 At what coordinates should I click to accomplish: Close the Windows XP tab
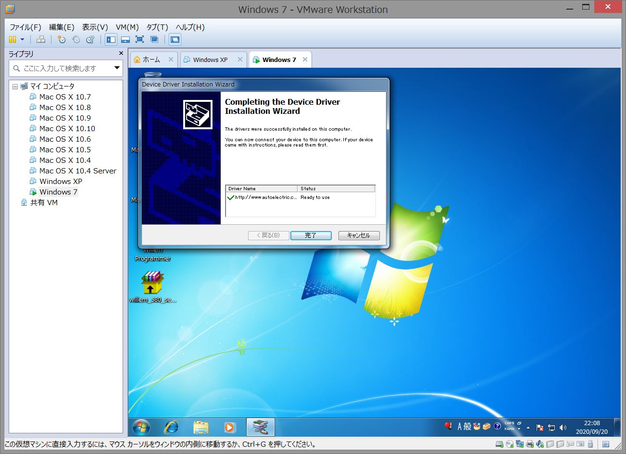(x=240, y=60)
